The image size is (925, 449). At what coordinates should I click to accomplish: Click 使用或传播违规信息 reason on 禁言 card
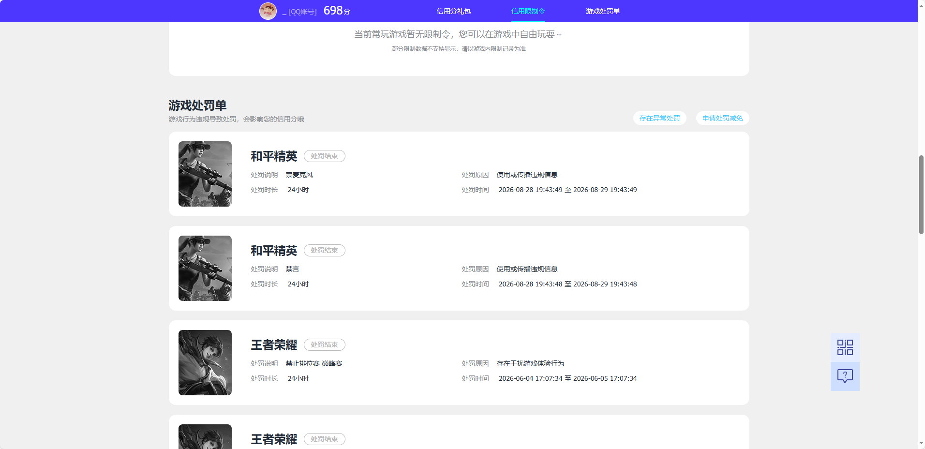tap(527, 269)
